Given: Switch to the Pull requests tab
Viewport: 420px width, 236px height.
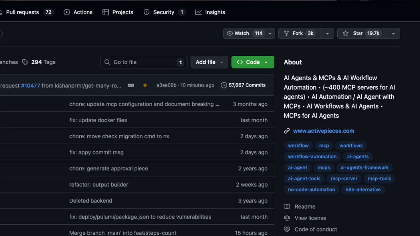Looking at the screenshot, I should (x=22, y=12).
